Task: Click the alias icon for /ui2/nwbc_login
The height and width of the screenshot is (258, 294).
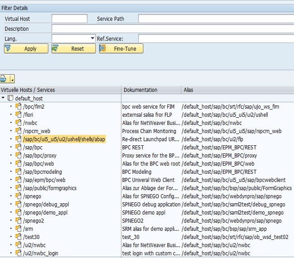Action: point(19,253)
